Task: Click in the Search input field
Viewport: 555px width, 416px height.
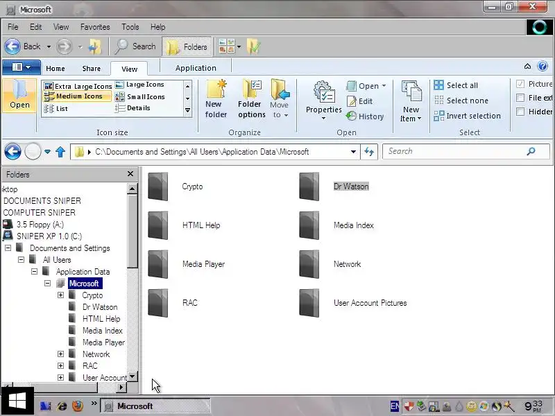Action: [466, 151]
